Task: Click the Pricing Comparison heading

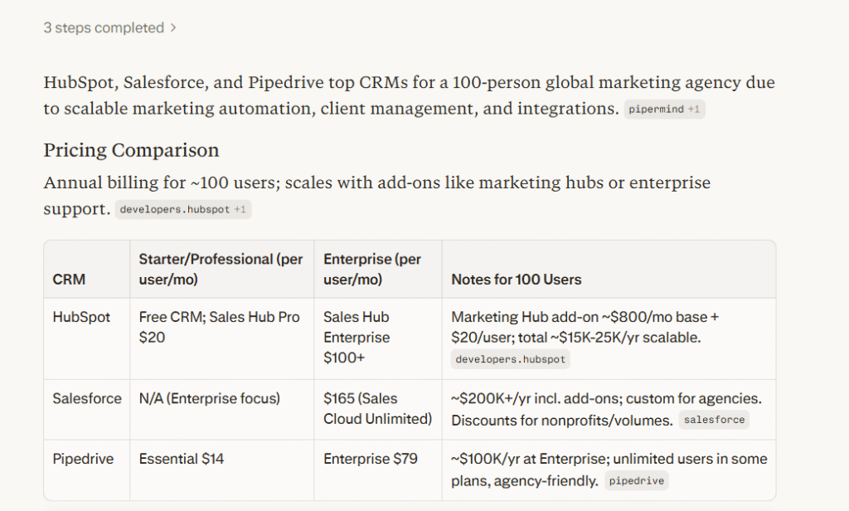Action: (131, 150)
